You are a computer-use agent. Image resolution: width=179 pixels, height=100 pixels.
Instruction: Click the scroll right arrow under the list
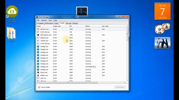(125, 82)
